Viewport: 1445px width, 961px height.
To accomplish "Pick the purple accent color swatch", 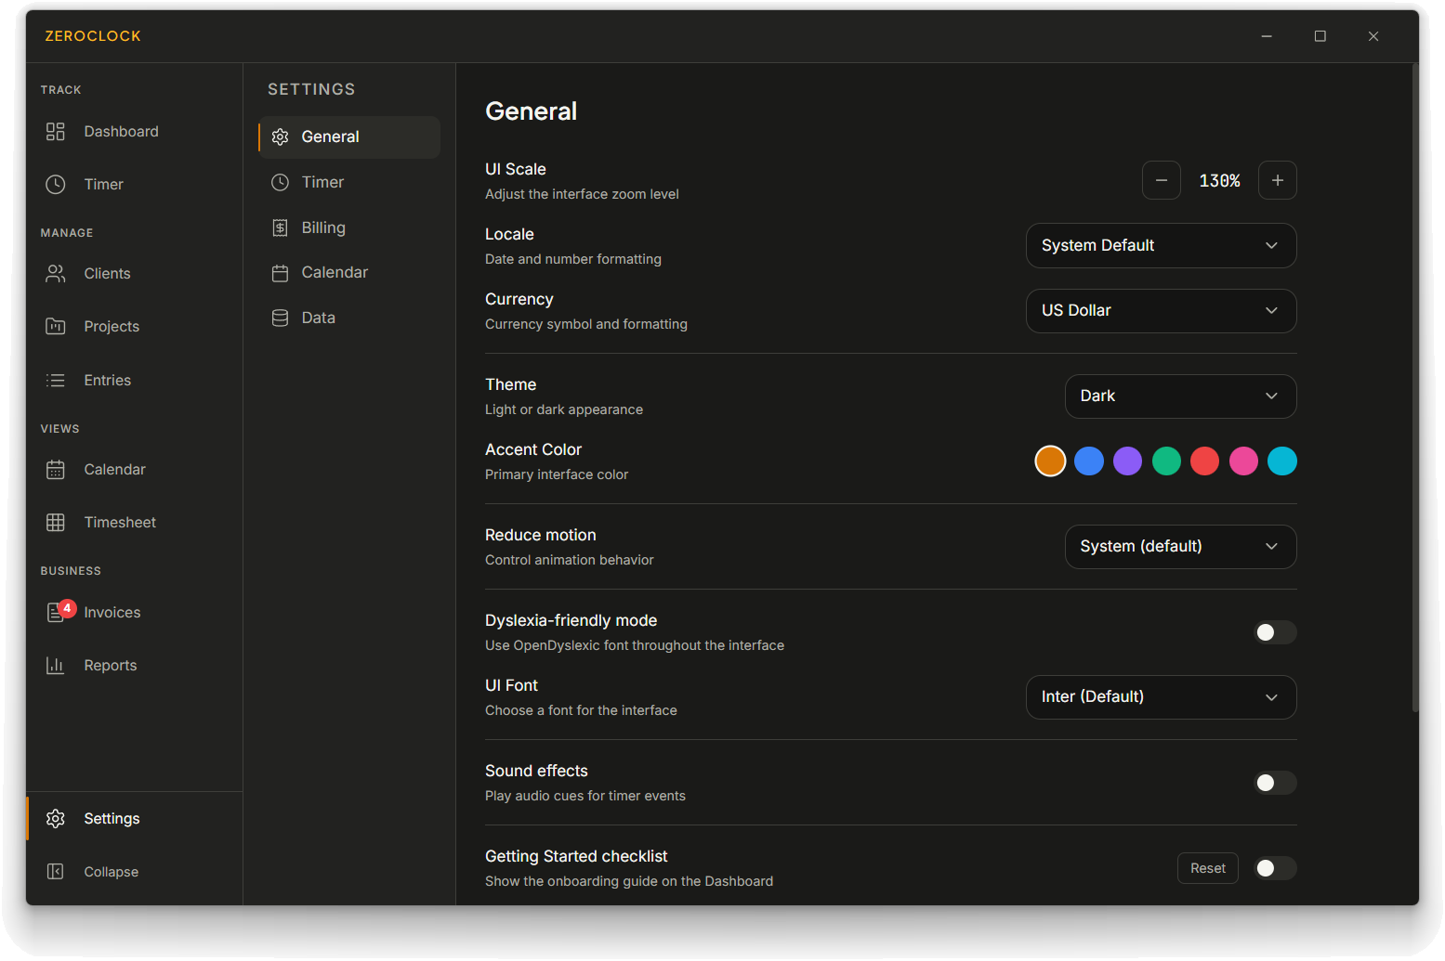I will 1127,461.
